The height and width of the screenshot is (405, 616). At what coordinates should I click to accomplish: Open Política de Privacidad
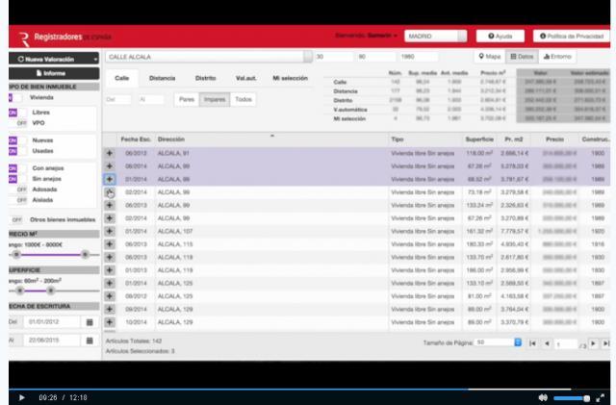pyautogui.click(x=572, y=37)
